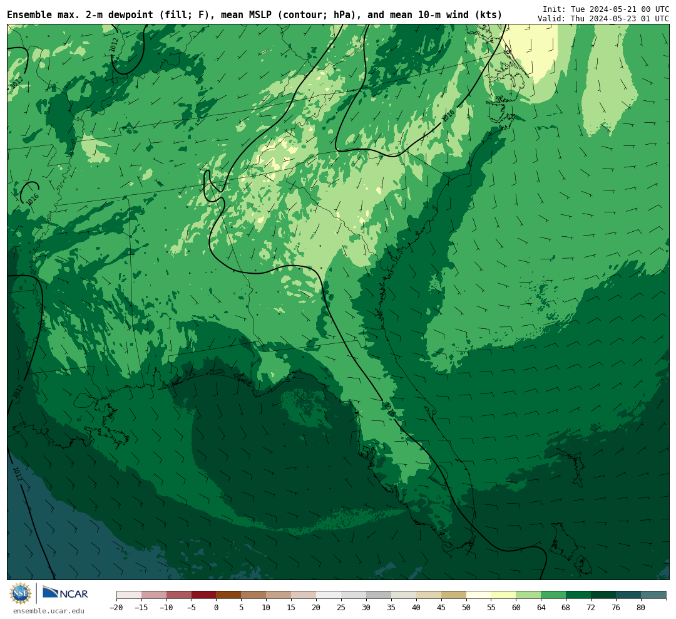The width and height of the screenshot is (676, 619).
Task: Click the colorbar swatch between 15 and 20
Action: [304, 595]
